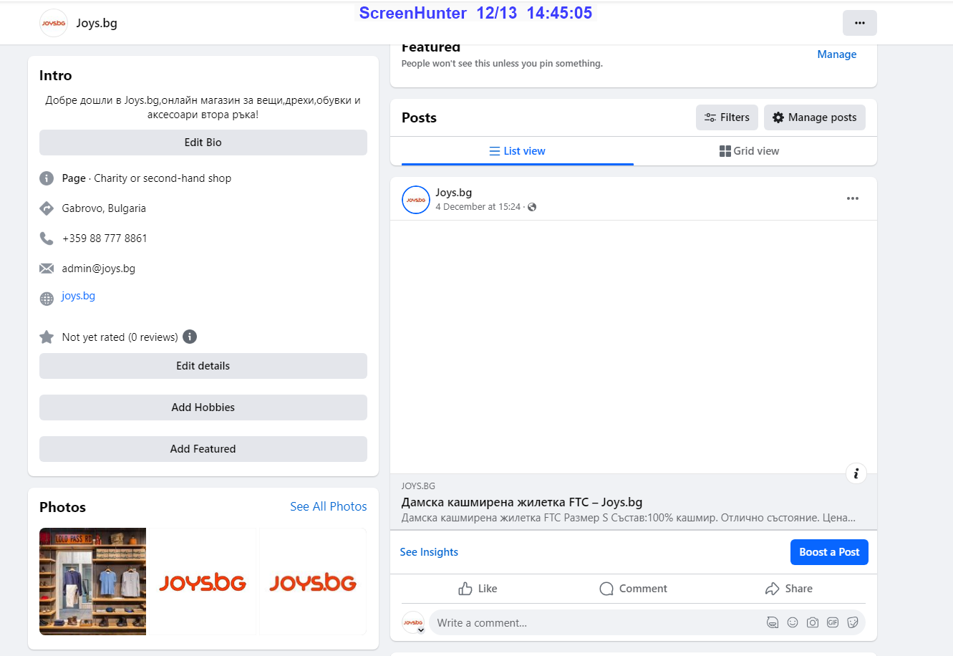Open post Filters
Viewport: 953px width, 656px height.
(727, 117)
